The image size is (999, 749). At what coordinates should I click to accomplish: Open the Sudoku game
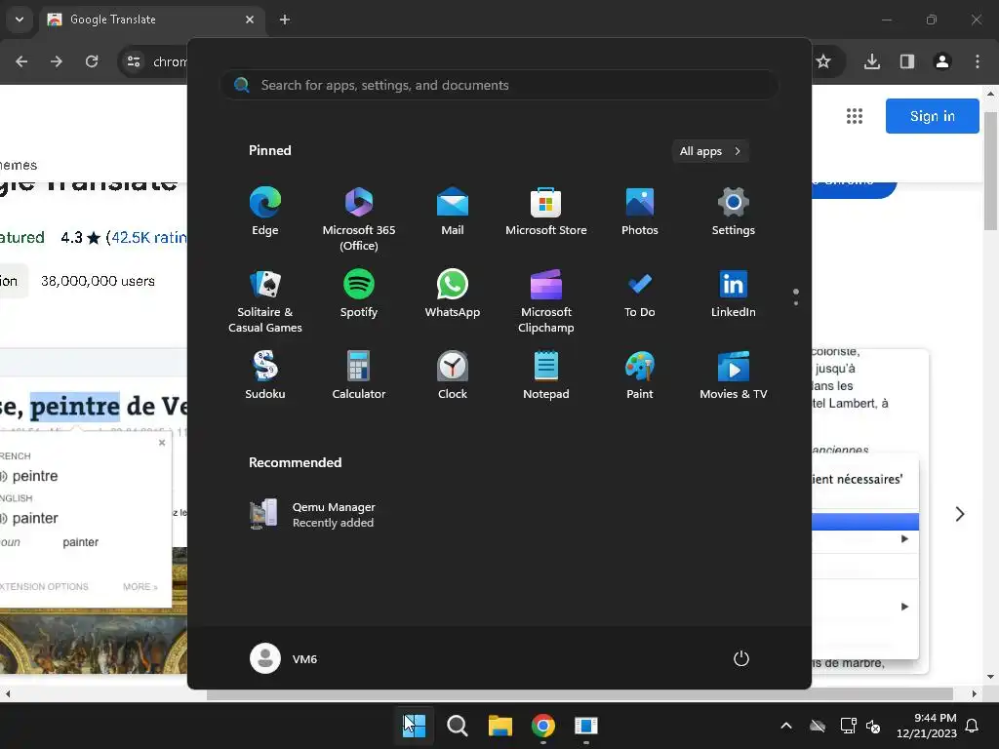[265, 375]
